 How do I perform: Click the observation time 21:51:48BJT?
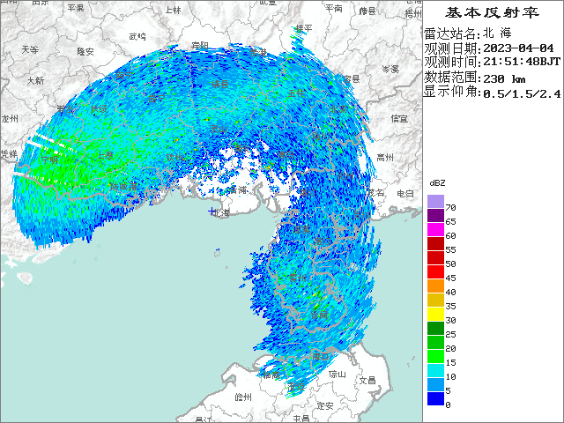click(x=522, y=62)
